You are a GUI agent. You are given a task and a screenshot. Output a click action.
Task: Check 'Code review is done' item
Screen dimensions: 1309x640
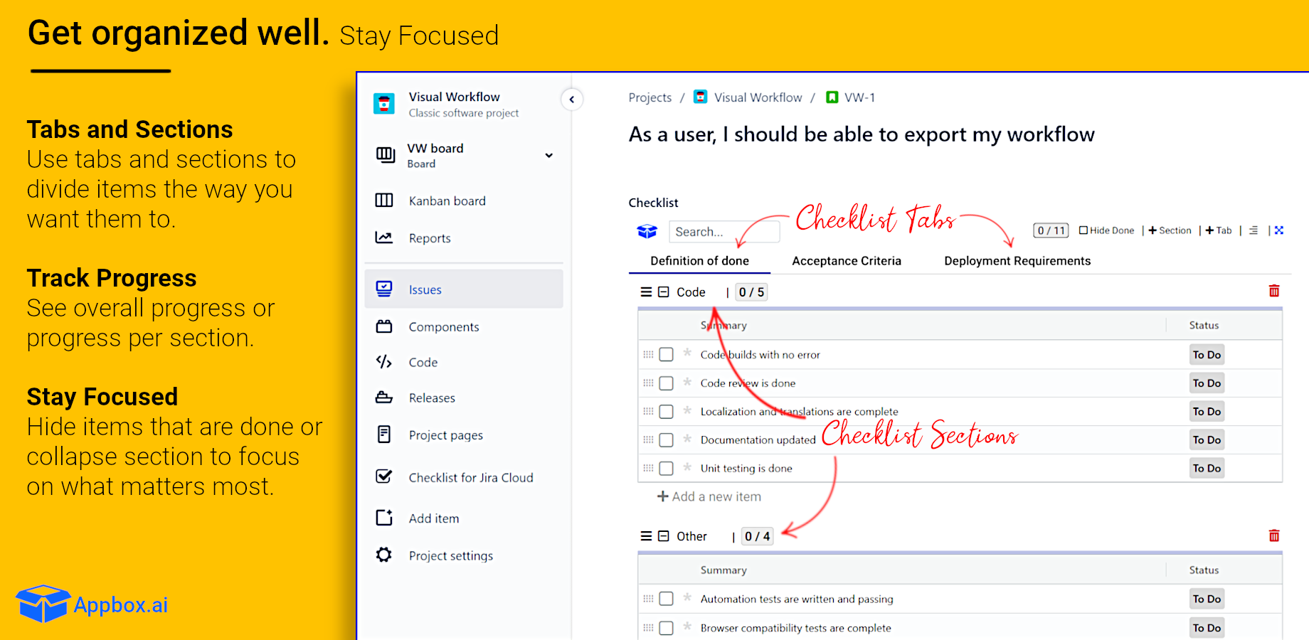click(x=666, y=383)
